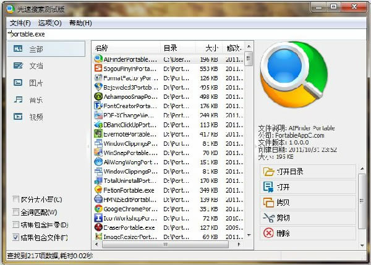Select the 2010 modified date cell
The height and width of the screenshot is (265, 371).
pos(234,218)
